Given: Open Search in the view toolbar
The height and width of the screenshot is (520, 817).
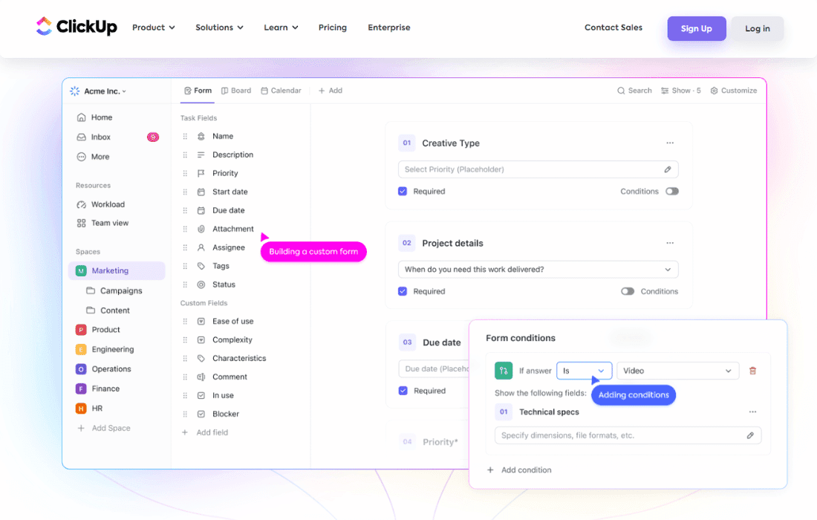Looking at the screenshot, I should [634, 91].
